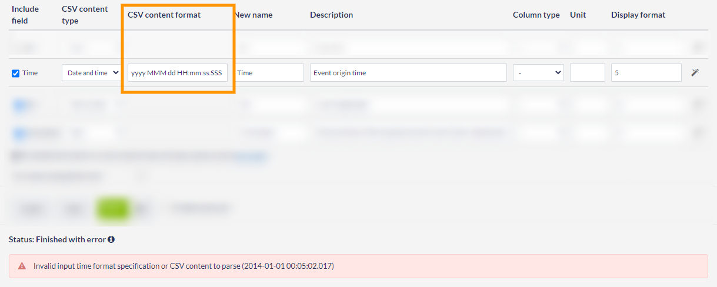717x287 pixels.
Task: Click the New name field containing 'Time'
Action: [x=269, y=73]
